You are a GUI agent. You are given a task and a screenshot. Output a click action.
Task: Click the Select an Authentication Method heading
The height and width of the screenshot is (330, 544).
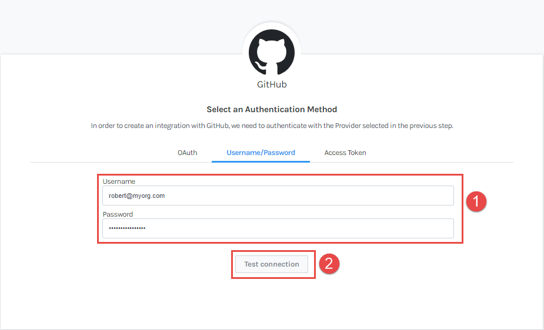(272, 109)
